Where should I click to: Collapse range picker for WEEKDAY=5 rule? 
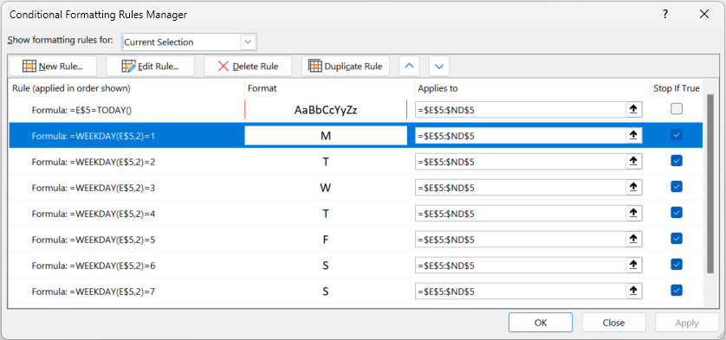(x=634, y=239)
